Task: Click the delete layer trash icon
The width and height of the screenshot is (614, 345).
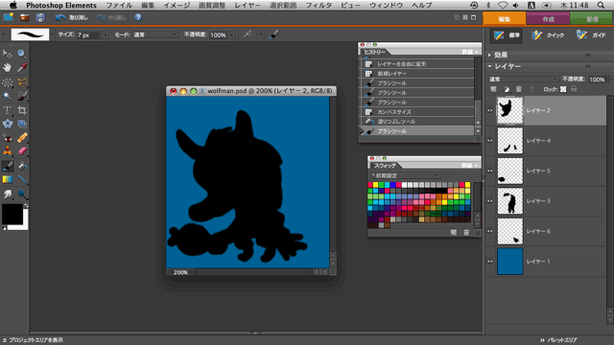Action: coord(519,89)
